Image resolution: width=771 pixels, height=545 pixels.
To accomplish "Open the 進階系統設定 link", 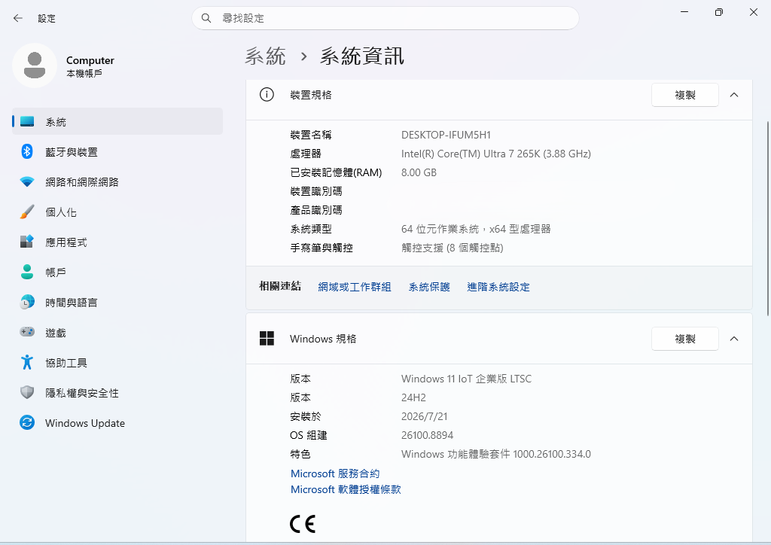I will point(498,287).
